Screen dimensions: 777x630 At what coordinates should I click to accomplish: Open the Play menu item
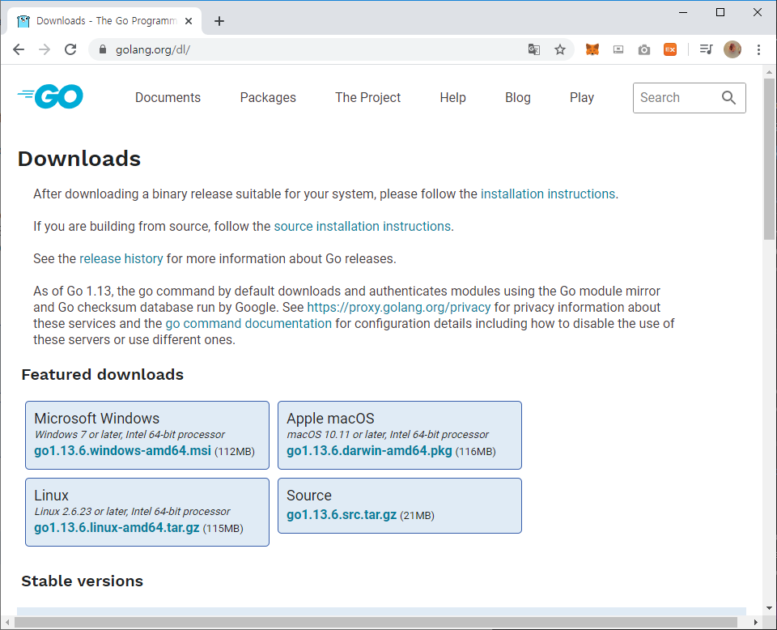(582, 98)
